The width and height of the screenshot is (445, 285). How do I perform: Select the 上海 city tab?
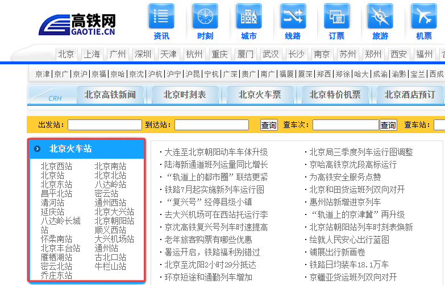92,54
